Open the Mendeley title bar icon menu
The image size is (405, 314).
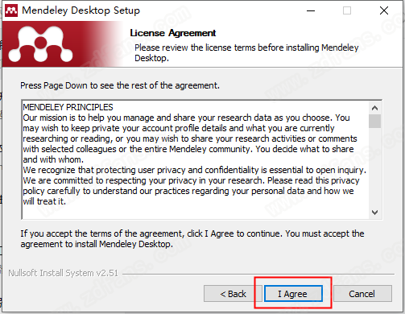tap(11, 10)
